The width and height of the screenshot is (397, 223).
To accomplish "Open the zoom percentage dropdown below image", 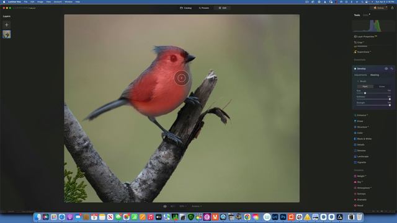I will [182, 206].
